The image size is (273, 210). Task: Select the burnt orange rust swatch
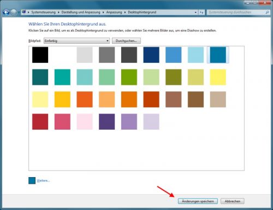coord(151,100)
